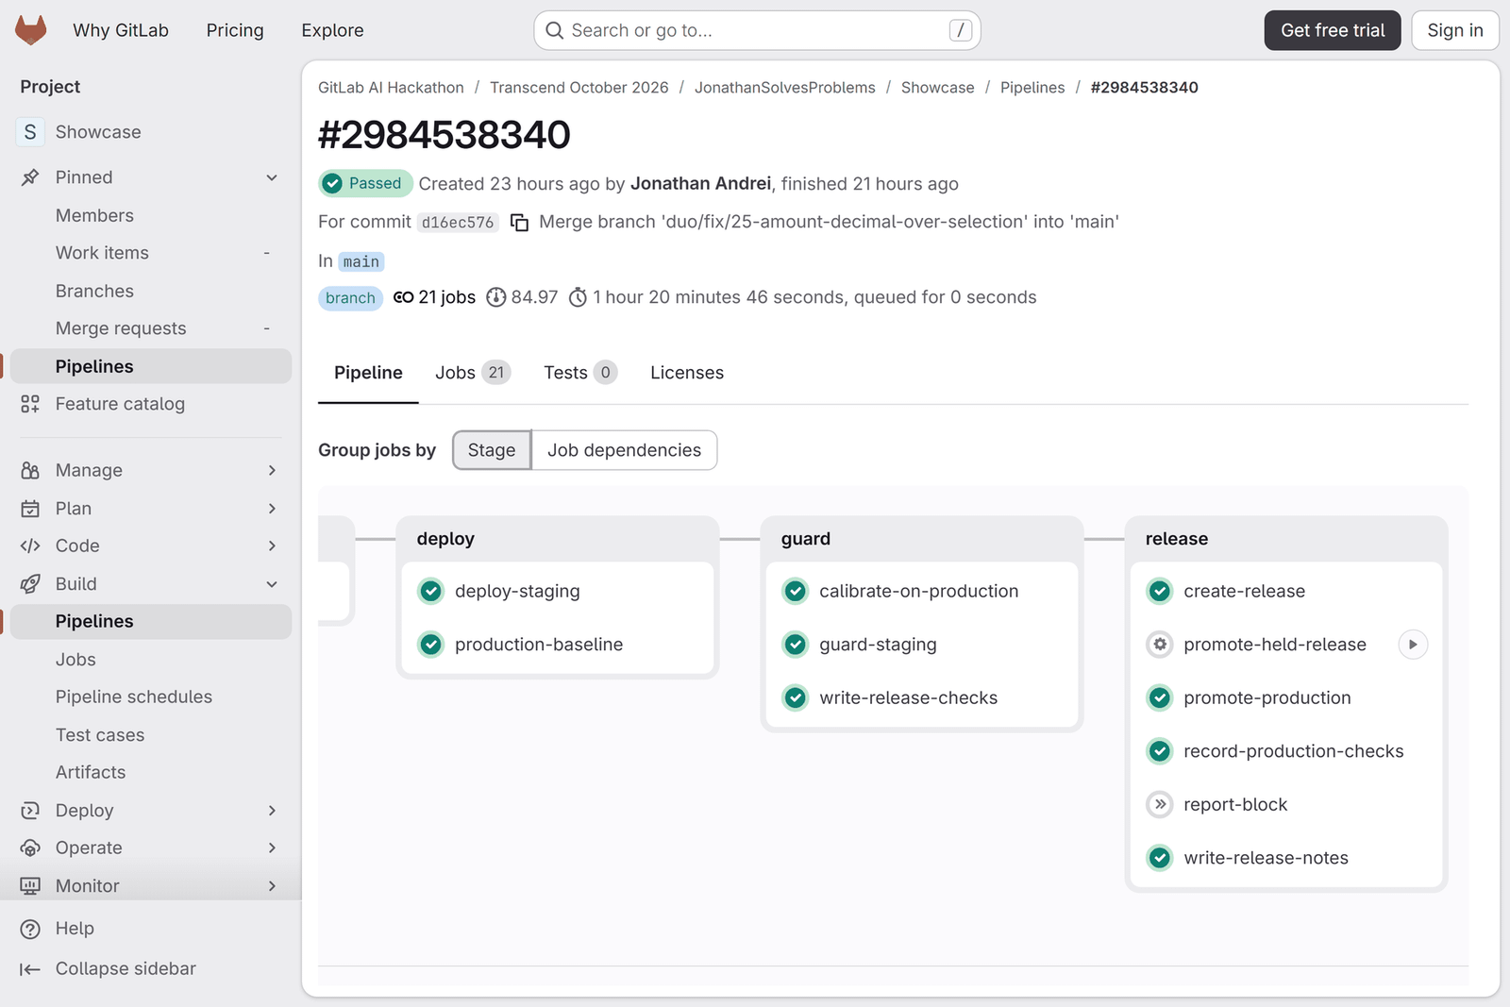Open GitLab AI Hackathon breadcrumb
The width and height of the screenshot is (1510, 1007).
[x=391, y=88]
